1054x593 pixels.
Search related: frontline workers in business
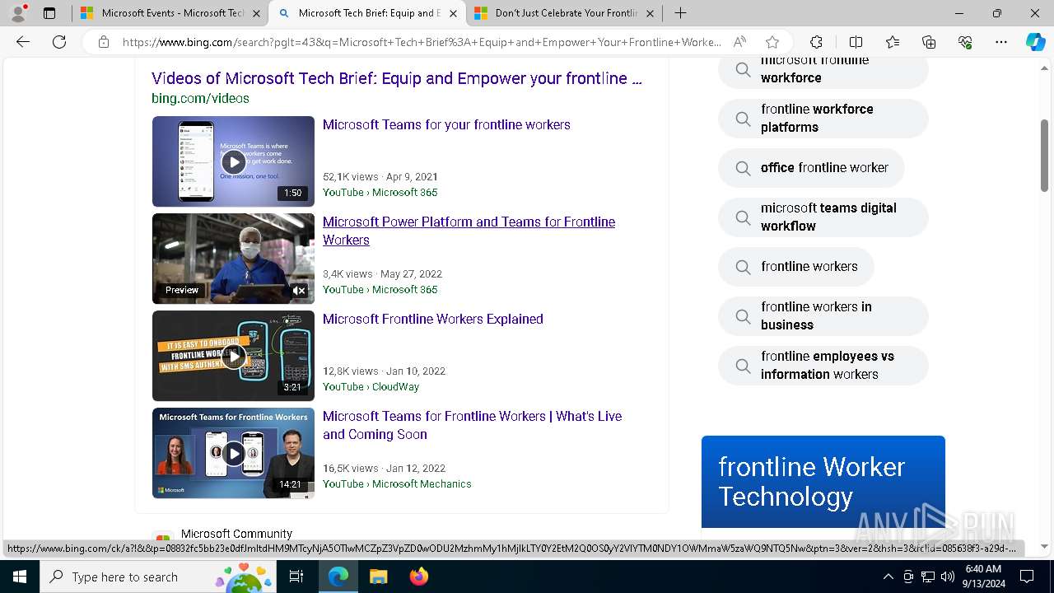point(823,315)
